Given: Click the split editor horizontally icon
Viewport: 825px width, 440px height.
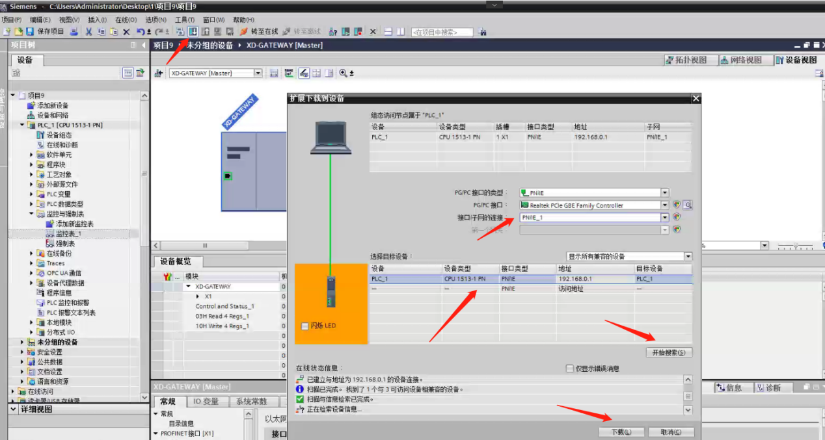Looking at the screenshot, I should click(x=388, y=31).
